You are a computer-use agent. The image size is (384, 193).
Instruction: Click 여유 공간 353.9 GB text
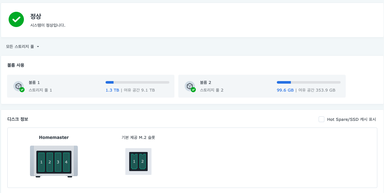point(317,90)
